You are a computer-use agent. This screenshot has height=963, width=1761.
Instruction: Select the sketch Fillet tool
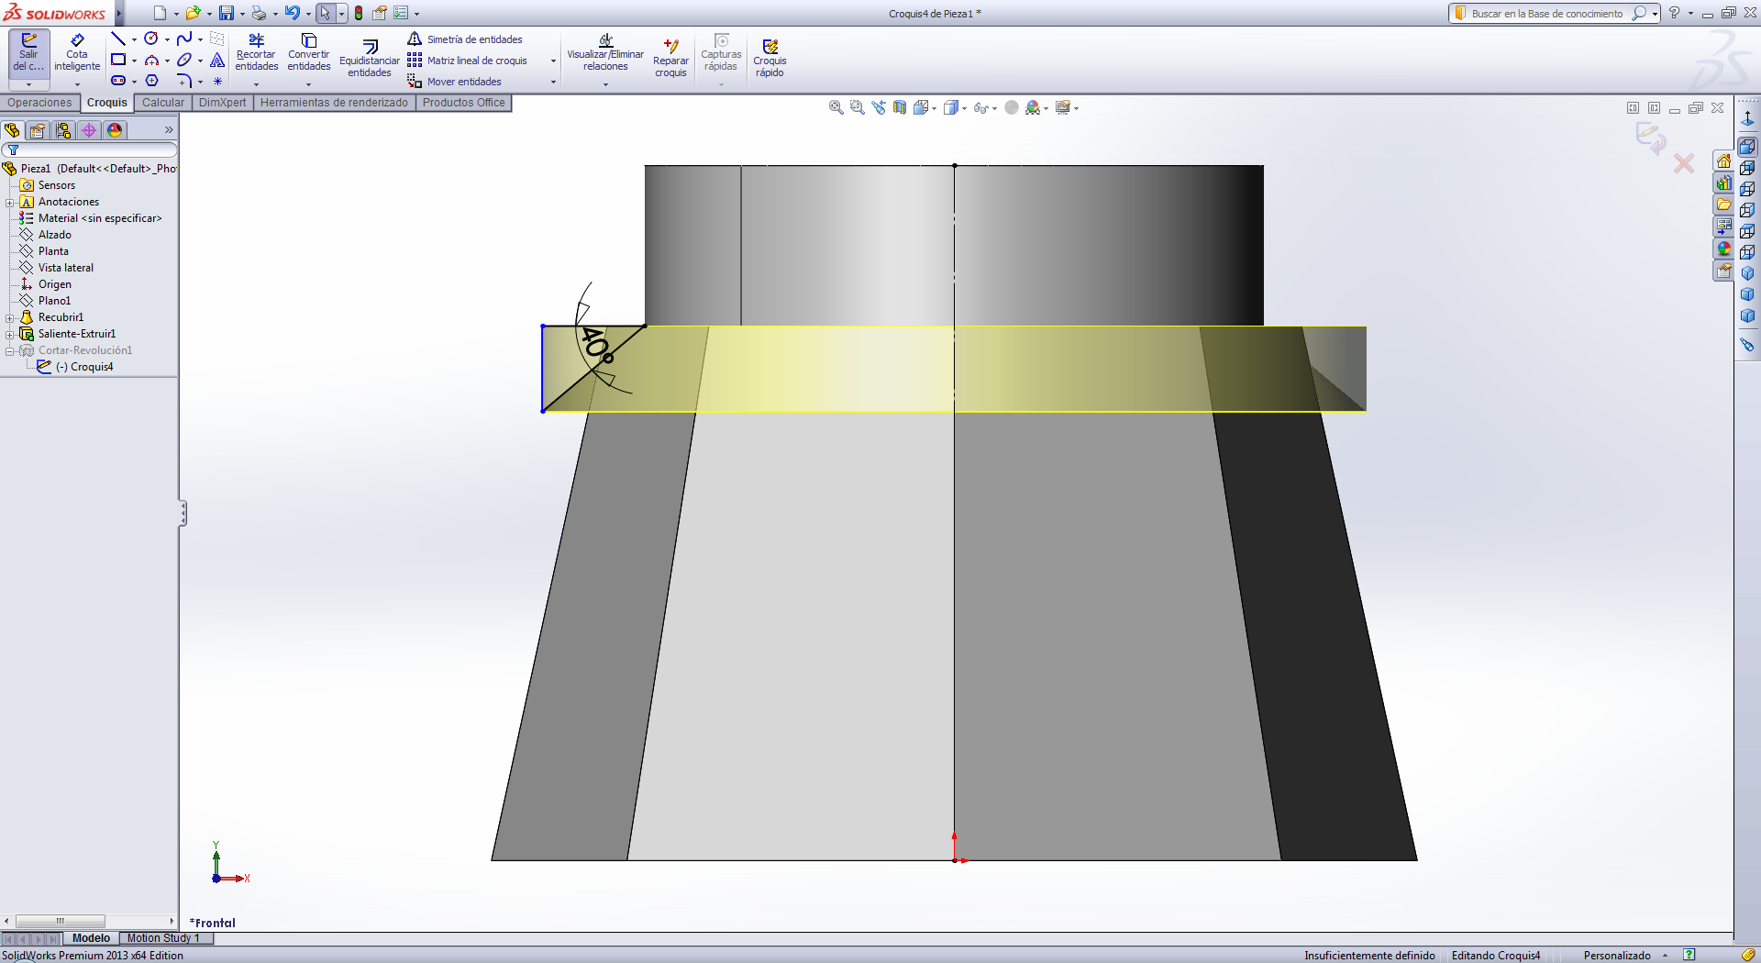pyautogui.click(x=184, y=81)
